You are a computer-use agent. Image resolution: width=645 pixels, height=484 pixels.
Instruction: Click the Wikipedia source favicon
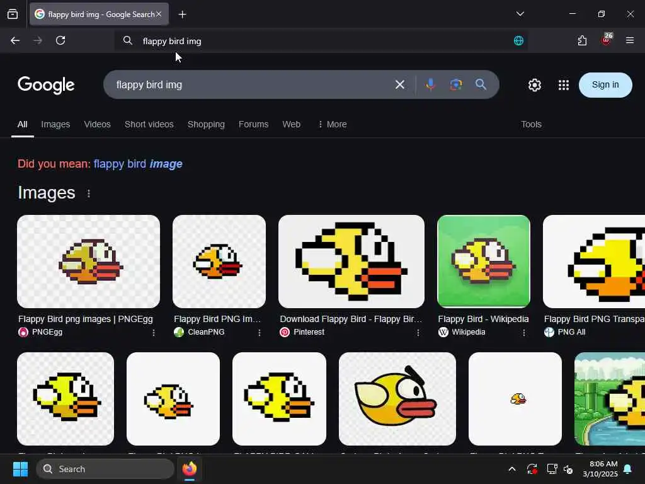click(x=443, y=332)
